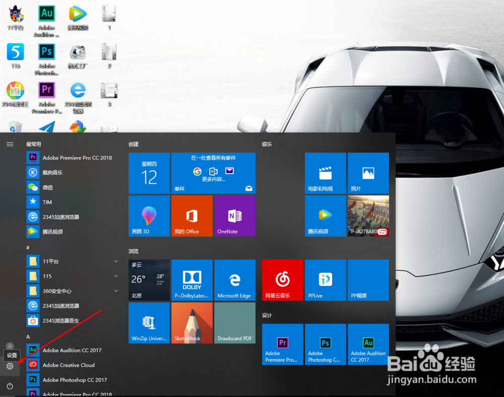
Task: Launch TIM from the app list
Action: point(73,202)
